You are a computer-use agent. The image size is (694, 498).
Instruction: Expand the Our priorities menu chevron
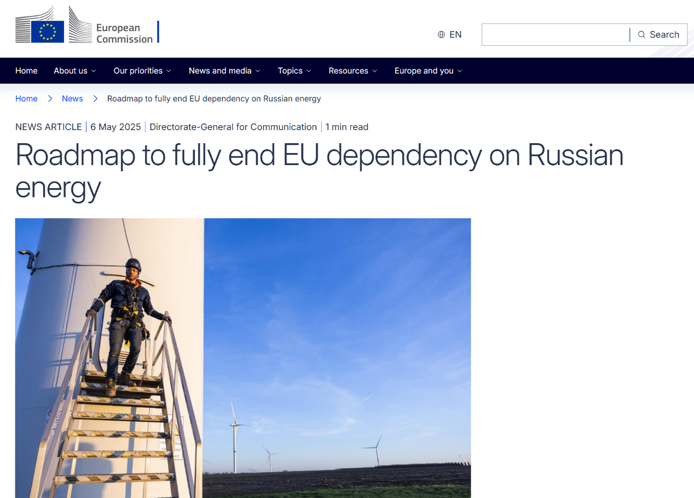tap(169, 71)
